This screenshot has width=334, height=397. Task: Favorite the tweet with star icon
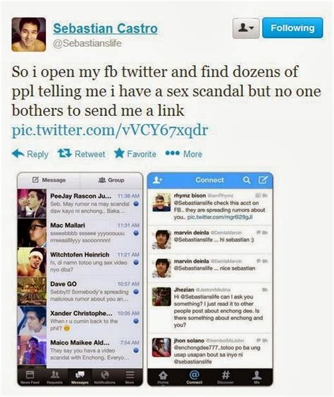(135, 153)
